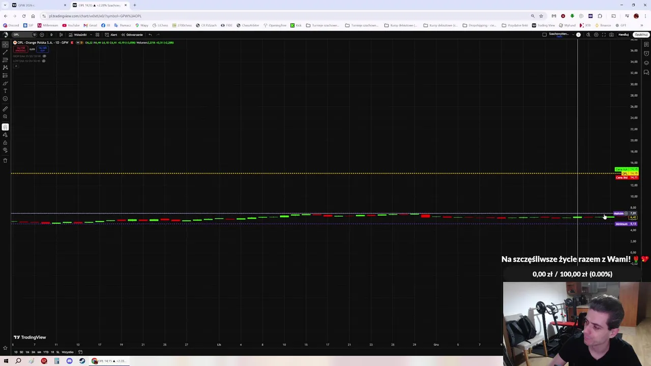Open Discord from the taskbar
Image resolution: width=651 pixels, height=366 pixels.
pyautogui.click(x=69, y=361)
